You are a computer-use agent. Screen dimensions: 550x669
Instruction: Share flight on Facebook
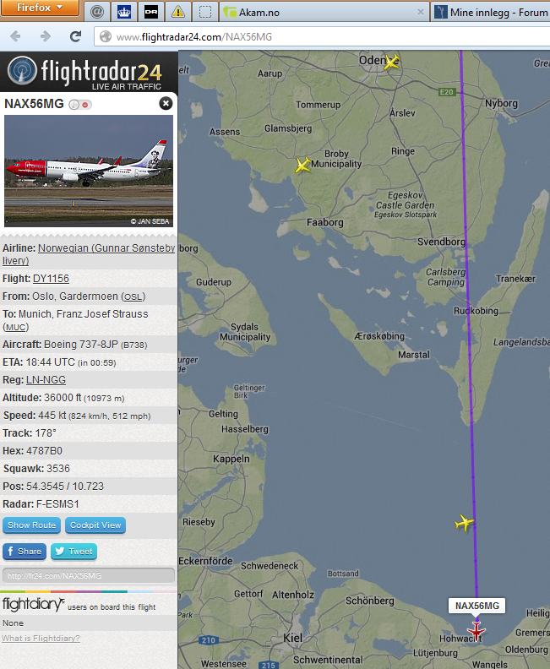pos(25,552)
